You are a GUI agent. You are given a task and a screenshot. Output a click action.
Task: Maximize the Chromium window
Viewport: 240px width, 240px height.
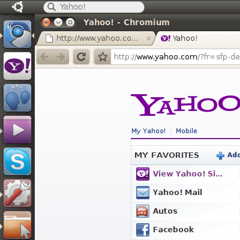coord(70,22)
